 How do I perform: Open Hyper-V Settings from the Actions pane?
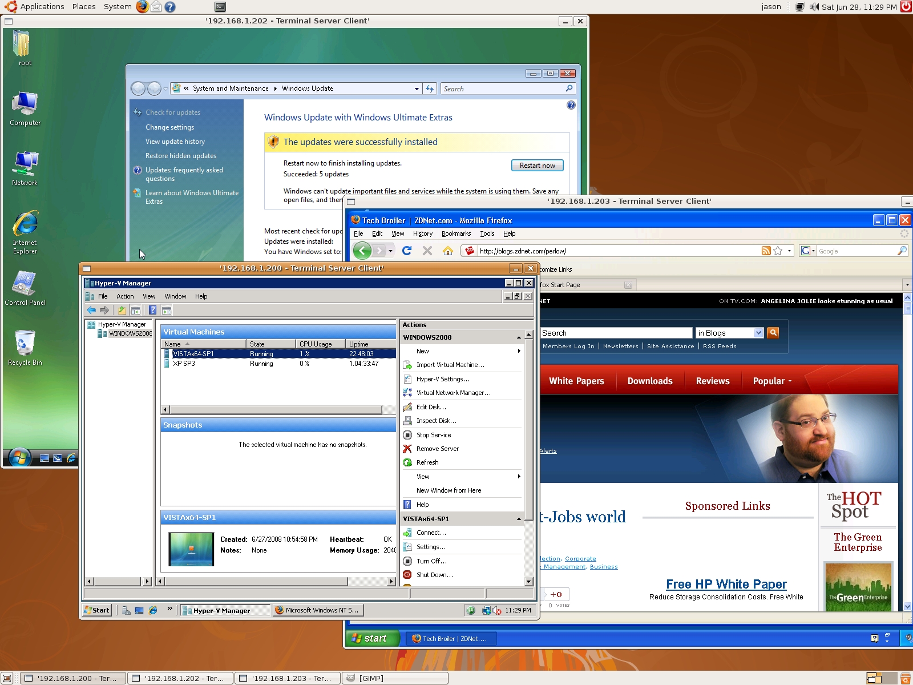coord(443,379)
